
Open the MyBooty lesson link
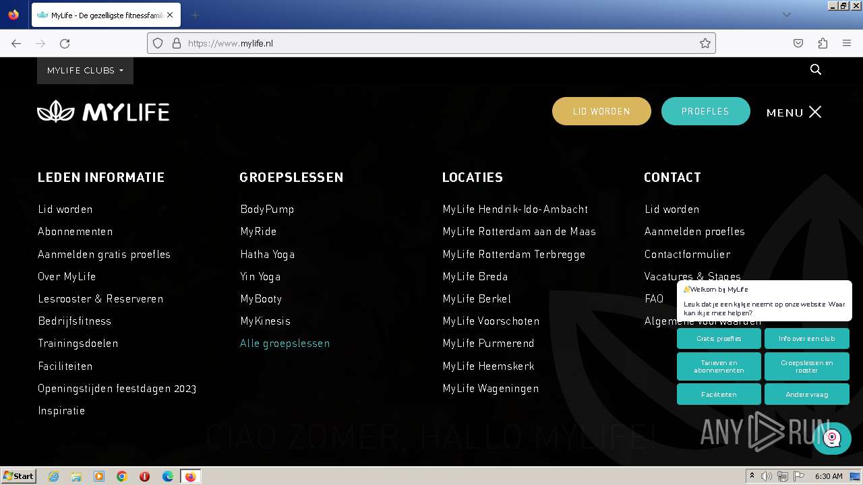click(x=261, y=298)
